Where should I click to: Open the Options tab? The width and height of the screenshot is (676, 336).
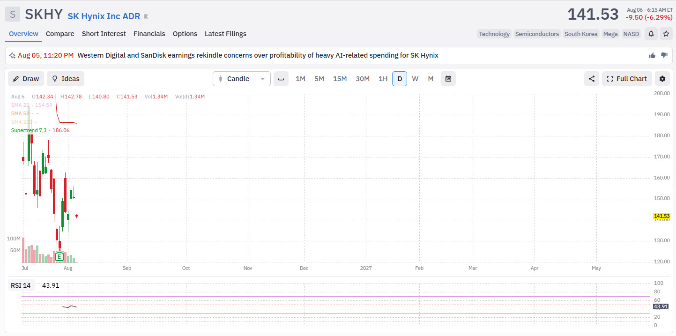click(x=185, y=34)
